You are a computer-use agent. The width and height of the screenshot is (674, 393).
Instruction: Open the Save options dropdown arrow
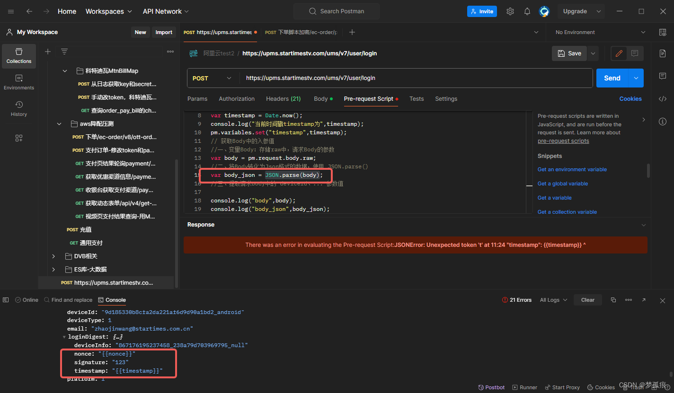[593, 53]
